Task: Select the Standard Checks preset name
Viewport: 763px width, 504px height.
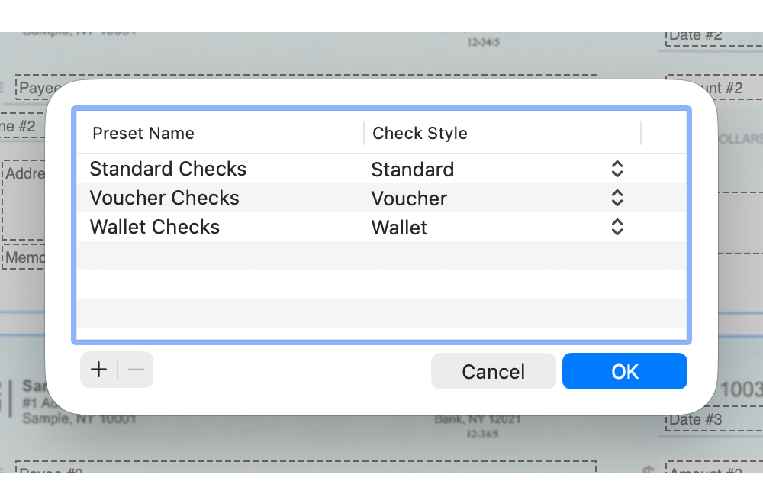Action: [x=168, y=170]
